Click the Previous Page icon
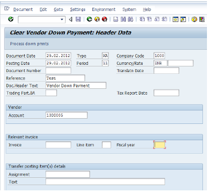This screenshot has width=209, height=194. (149, 19)
